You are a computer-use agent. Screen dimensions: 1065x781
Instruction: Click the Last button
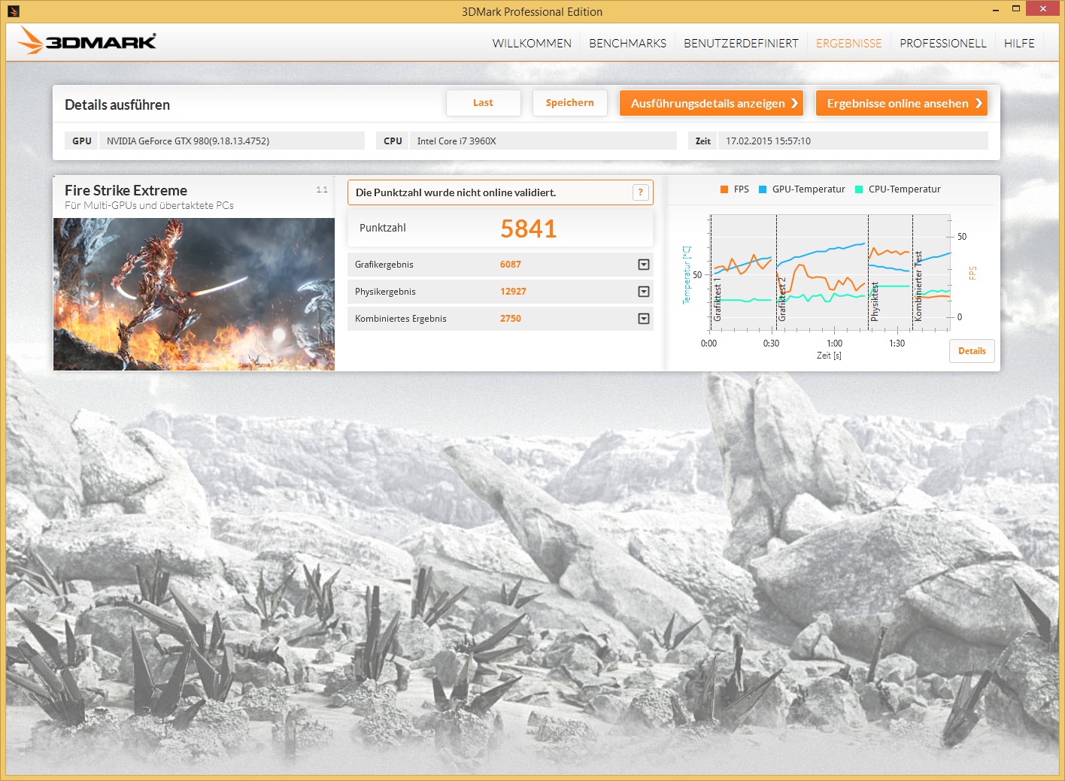click(483, 103)
